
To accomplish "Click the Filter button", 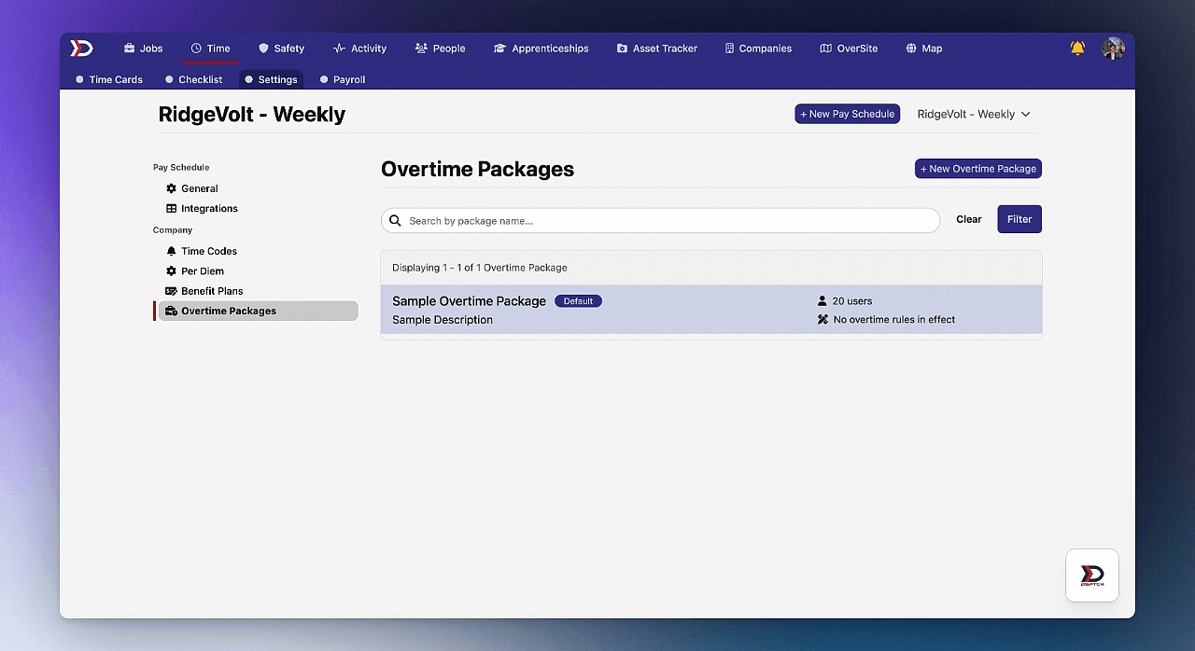I will pos(1019,219).
